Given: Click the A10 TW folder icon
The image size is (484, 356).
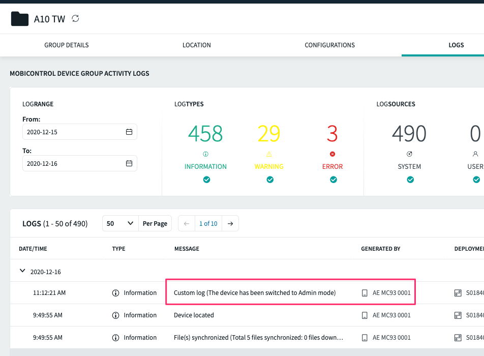Looking at the screenshot, I should 20,19.
